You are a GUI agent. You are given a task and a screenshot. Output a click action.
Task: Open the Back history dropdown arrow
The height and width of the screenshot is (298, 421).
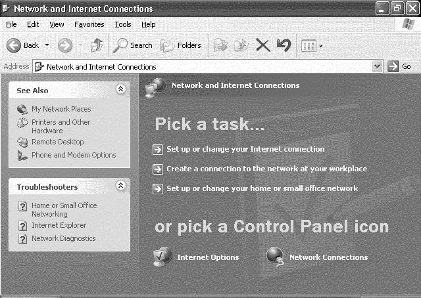(47, 45)
